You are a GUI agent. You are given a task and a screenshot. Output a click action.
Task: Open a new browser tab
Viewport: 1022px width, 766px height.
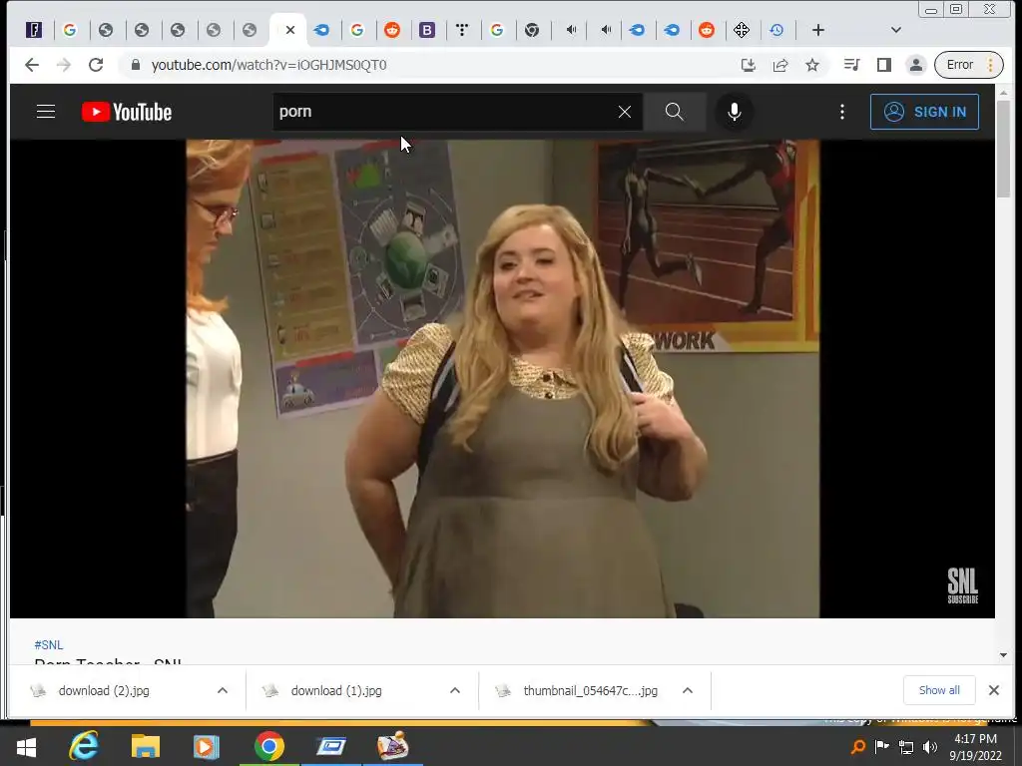click(x=818, y=30)
